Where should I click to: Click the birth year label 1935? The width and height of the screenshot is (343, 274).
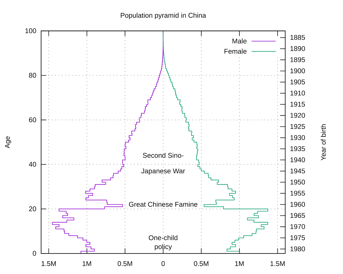298,149
